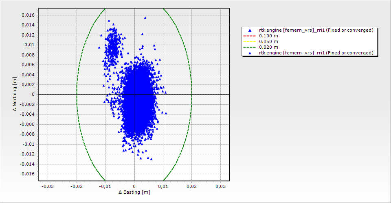Viewport: 391px width, 203px height.
Task: Click the 0,03 tick label on Easting axis
Action: [220, 186]
